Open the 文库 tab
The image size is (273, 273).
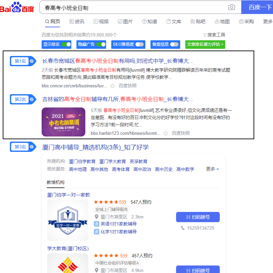(x=174, y=21)
